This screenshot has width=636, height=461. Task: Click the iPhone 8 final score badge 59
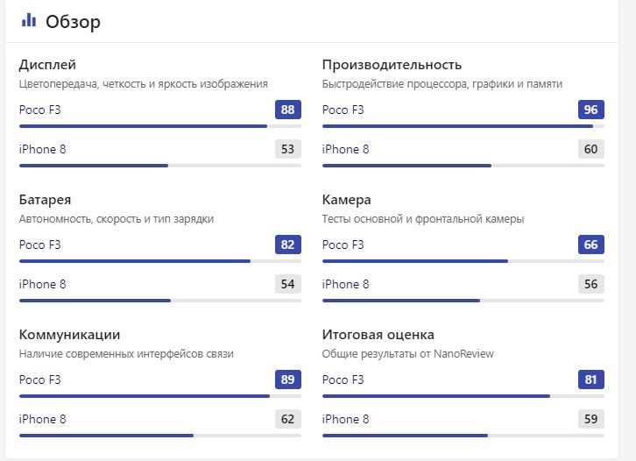pos(591,419)
